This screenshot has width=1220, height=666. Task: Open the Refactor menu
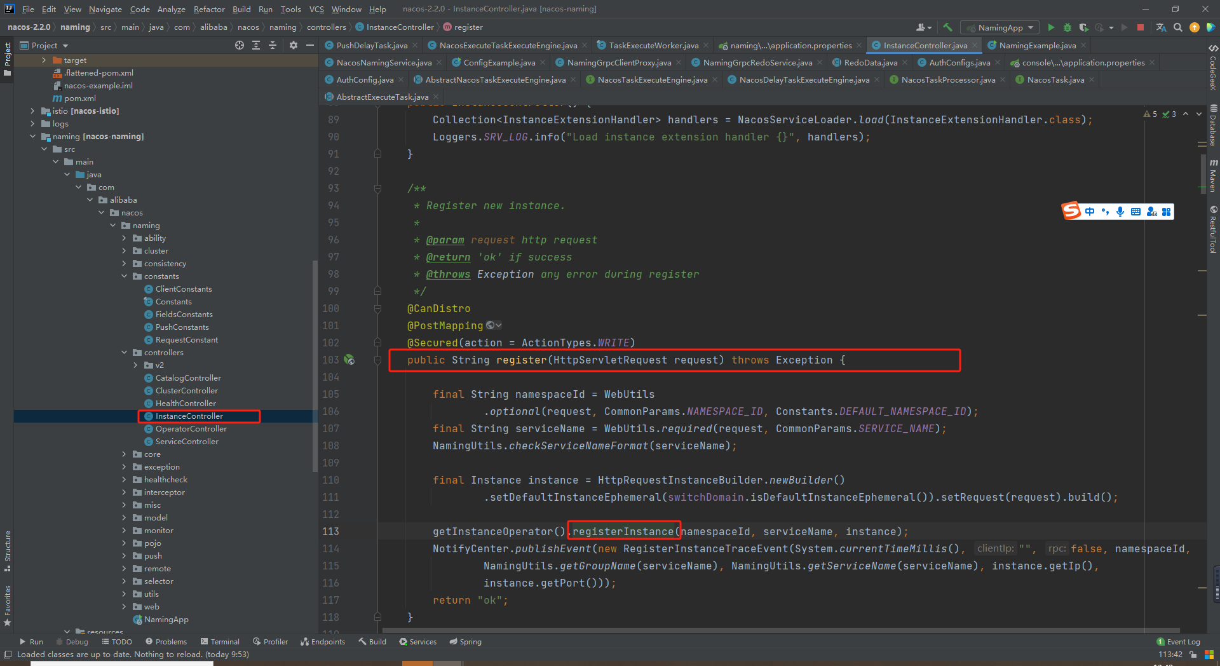coord(209,9)
